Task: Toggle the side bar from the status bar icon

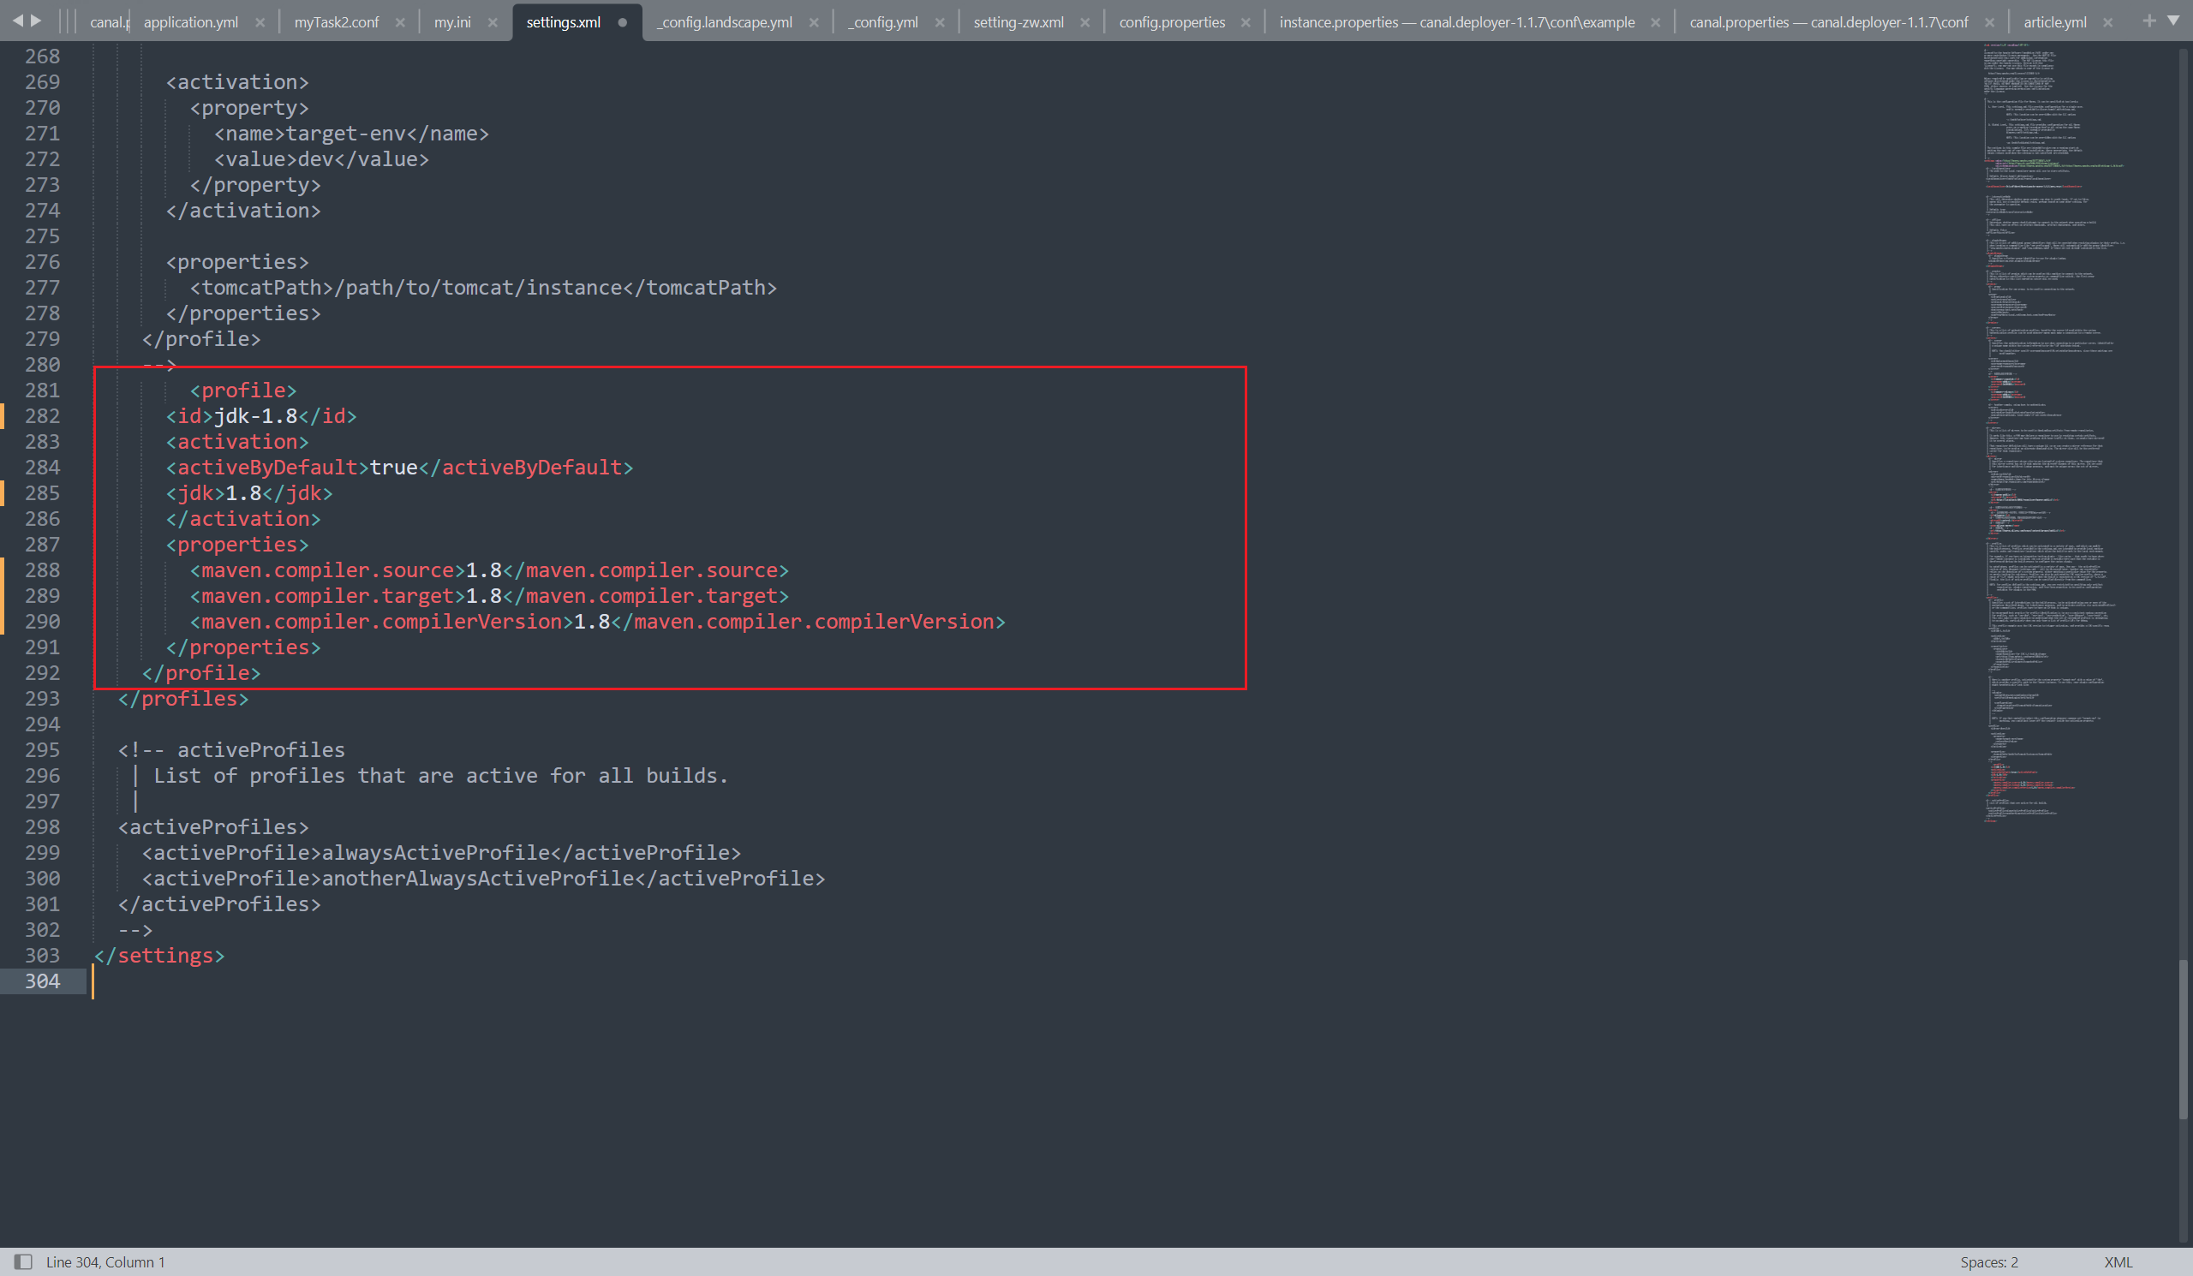Action: 23,1261
